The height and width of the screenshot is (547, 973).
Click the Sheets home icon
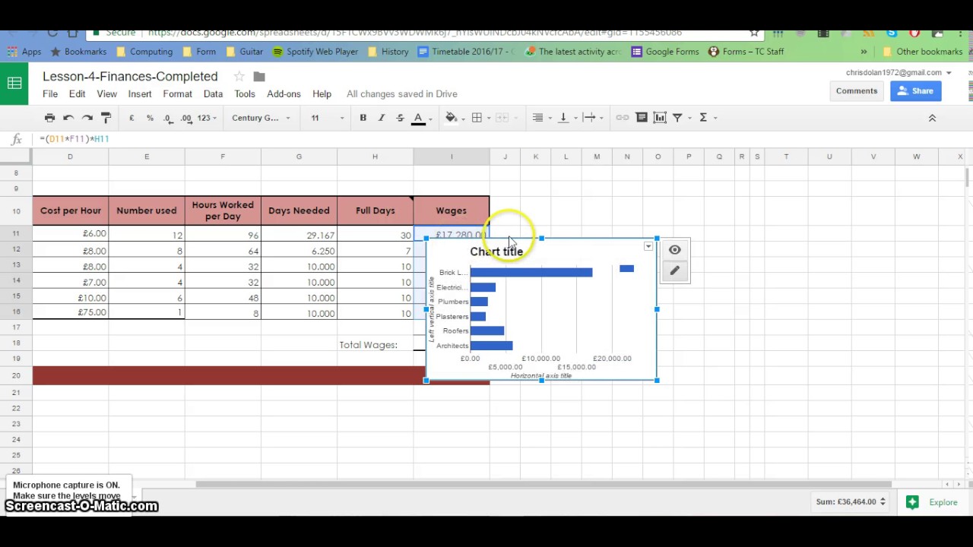point(14,84)
